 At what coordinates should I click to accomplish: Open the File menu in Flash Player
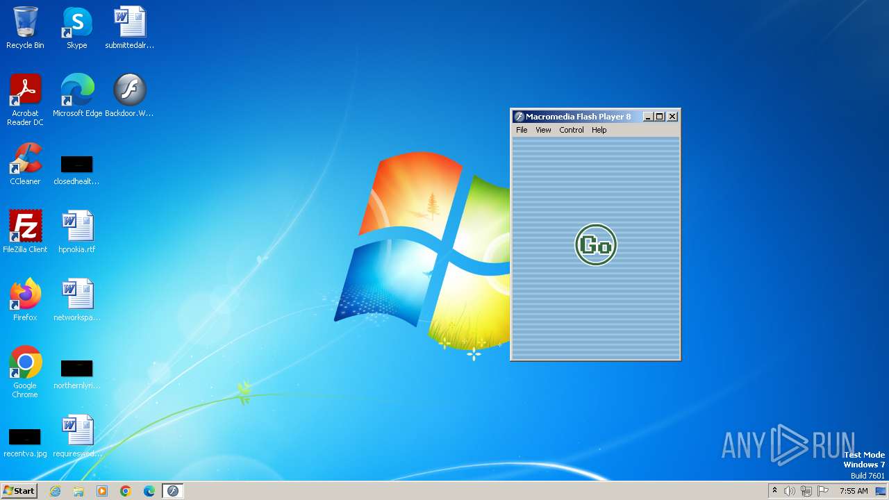[522, 130]
